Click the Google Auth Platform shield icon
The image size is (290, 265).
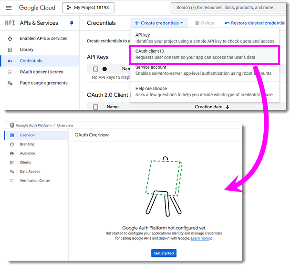click(12, 125)
